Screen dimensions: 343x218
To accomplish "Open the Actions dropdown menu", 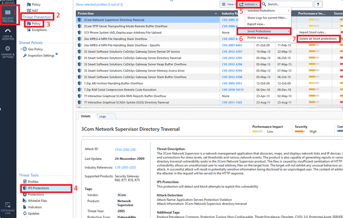I will [x=248, y=4].
